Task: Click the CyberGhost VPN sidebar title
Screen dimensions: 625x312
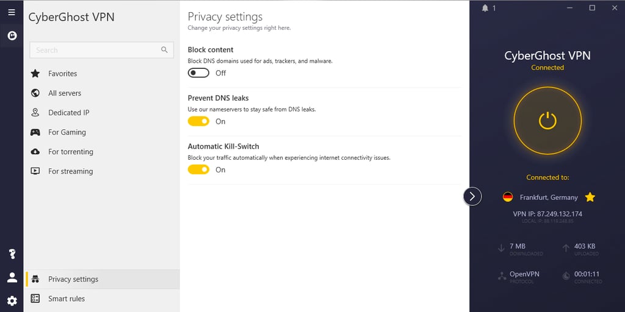Action: tap(71, 17)
